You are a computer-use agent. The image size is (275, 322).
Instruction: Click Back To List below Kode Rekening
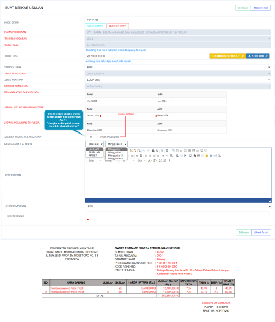261,232
